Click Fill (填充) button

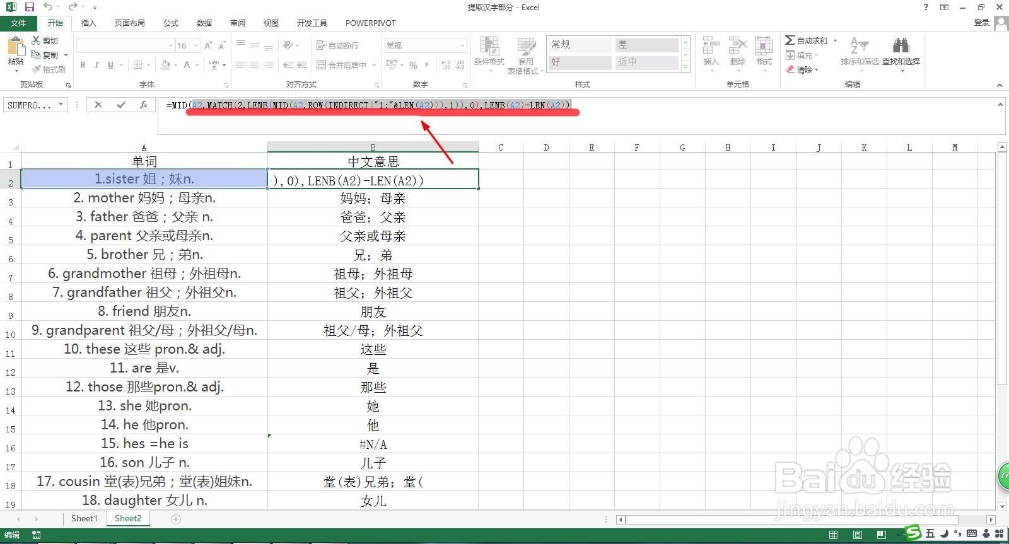pos(802,55)
